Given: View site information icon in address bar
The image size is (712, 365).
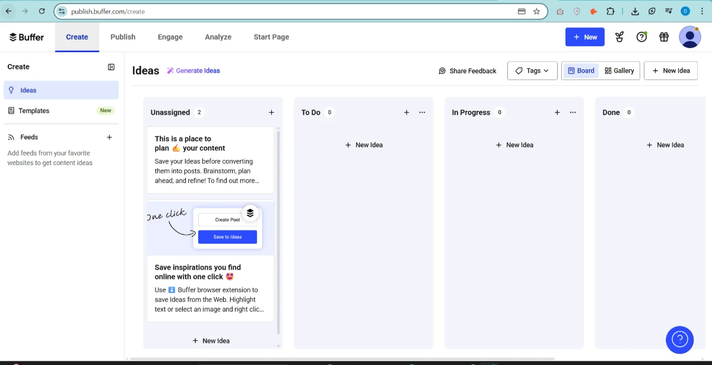Looking at the screenshot, I should (x=62, y=11).
